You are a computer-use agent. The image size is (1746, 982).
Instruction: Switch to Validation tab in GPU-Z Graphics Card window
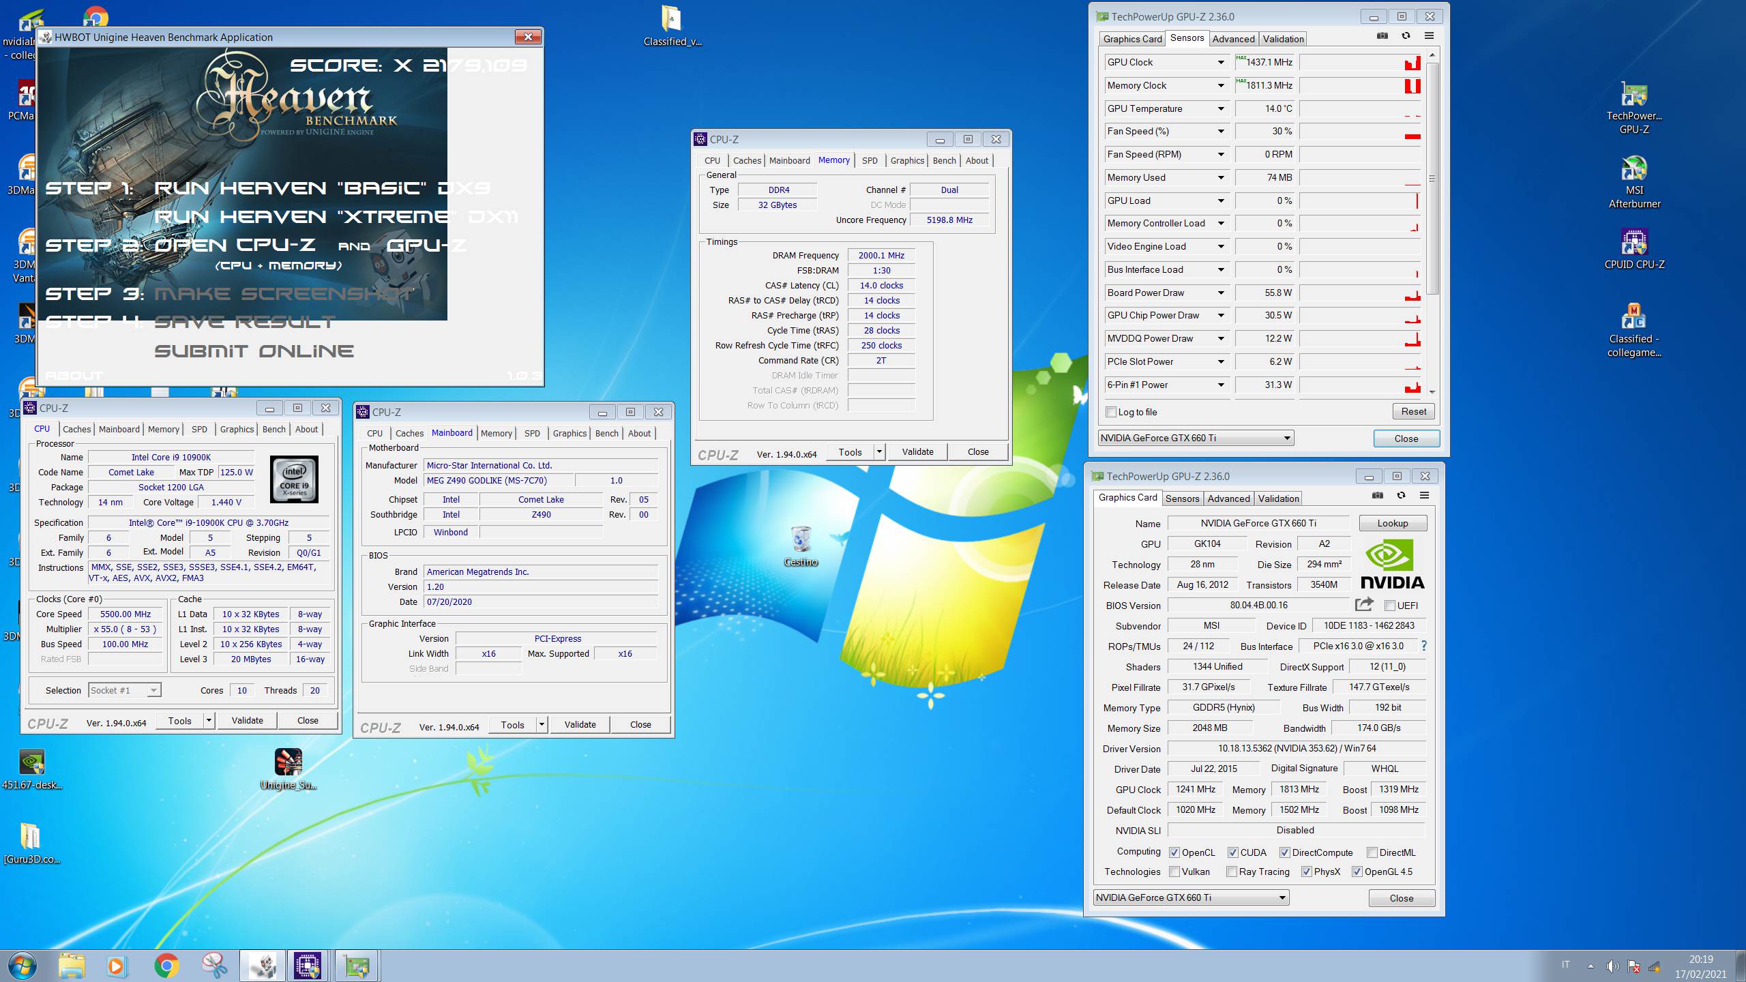tap(1278, 499)
